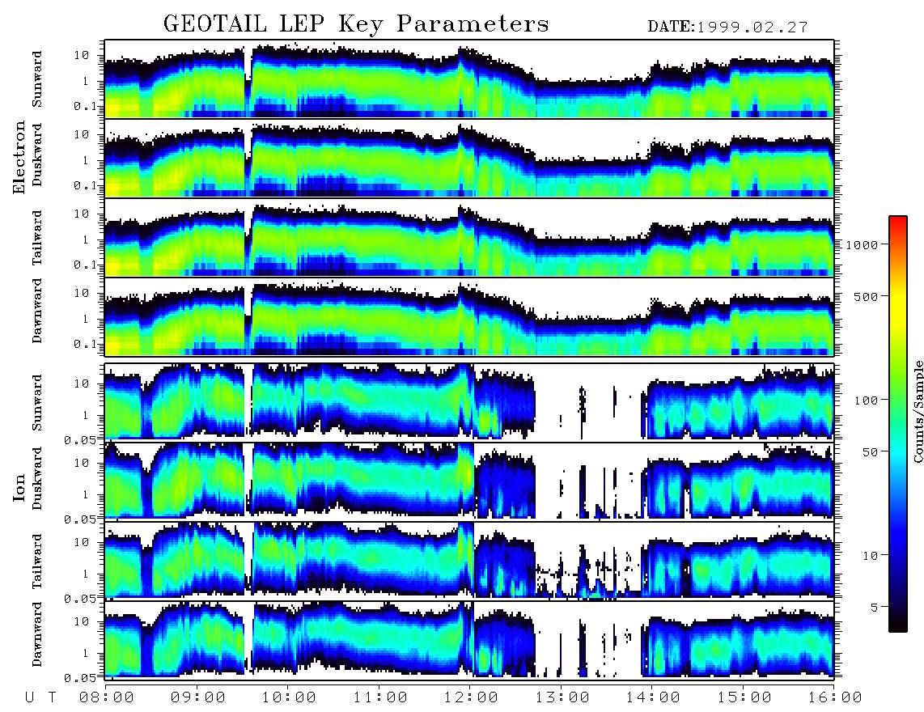Click the colorbar "5" tick label
The height and width of the screenshot is (712, 924).
click(874, 607)
